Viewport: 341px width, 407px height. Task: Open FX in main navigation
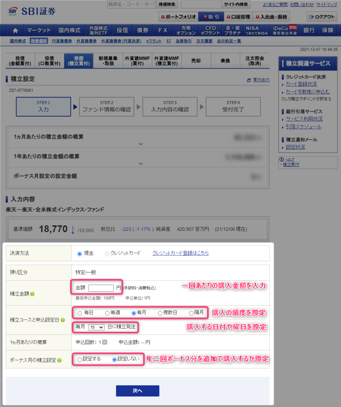pyautogui.click(x=163, y=30)
